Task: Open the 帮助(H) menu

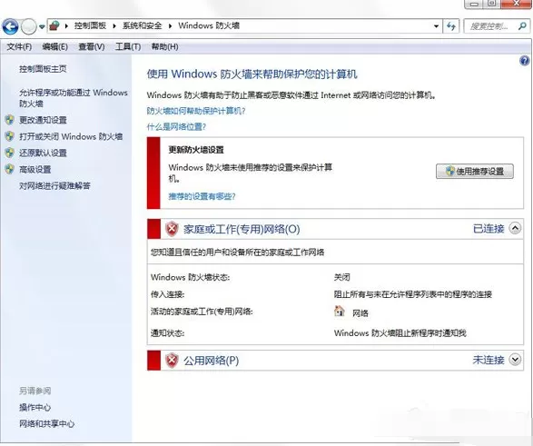Action: click(164, 47)
